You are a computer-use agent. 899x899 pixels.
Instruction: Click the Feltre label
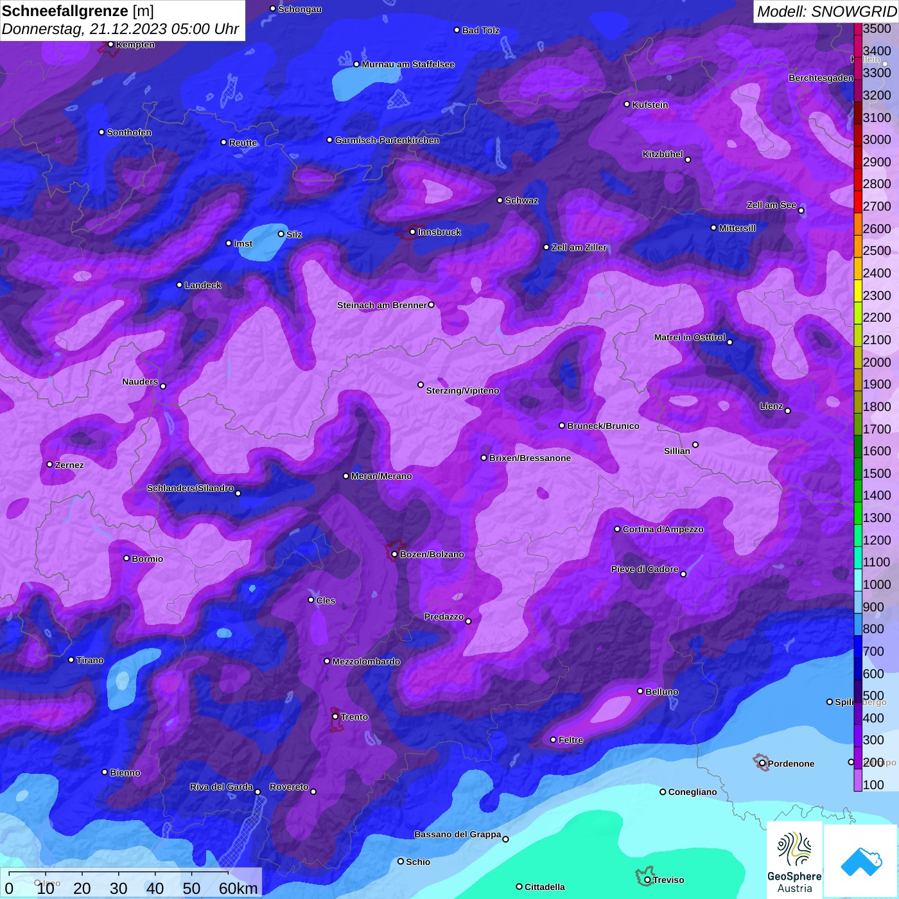pos(571,740)
